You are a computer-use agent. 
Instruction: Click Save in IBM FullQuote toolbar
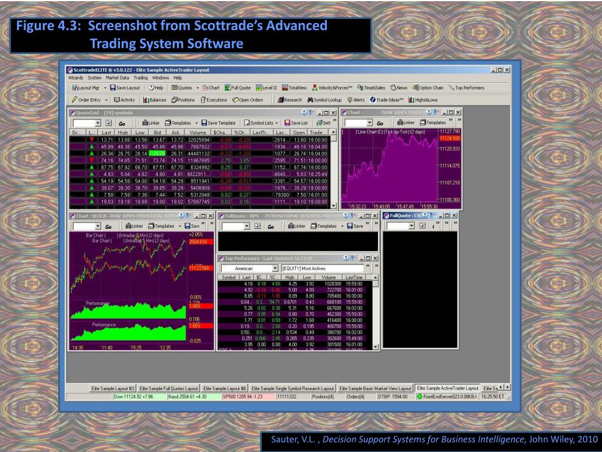coord(354,227)
